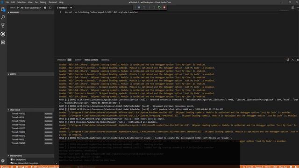Click CRLF line ending in status bar
The image size is (299, 168).
pyautogui.click(x=275, y=167)
